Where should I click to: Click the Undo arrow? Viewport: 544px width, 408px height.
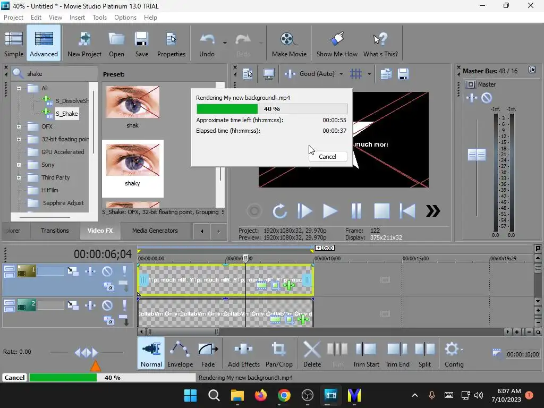click(207, 44)
